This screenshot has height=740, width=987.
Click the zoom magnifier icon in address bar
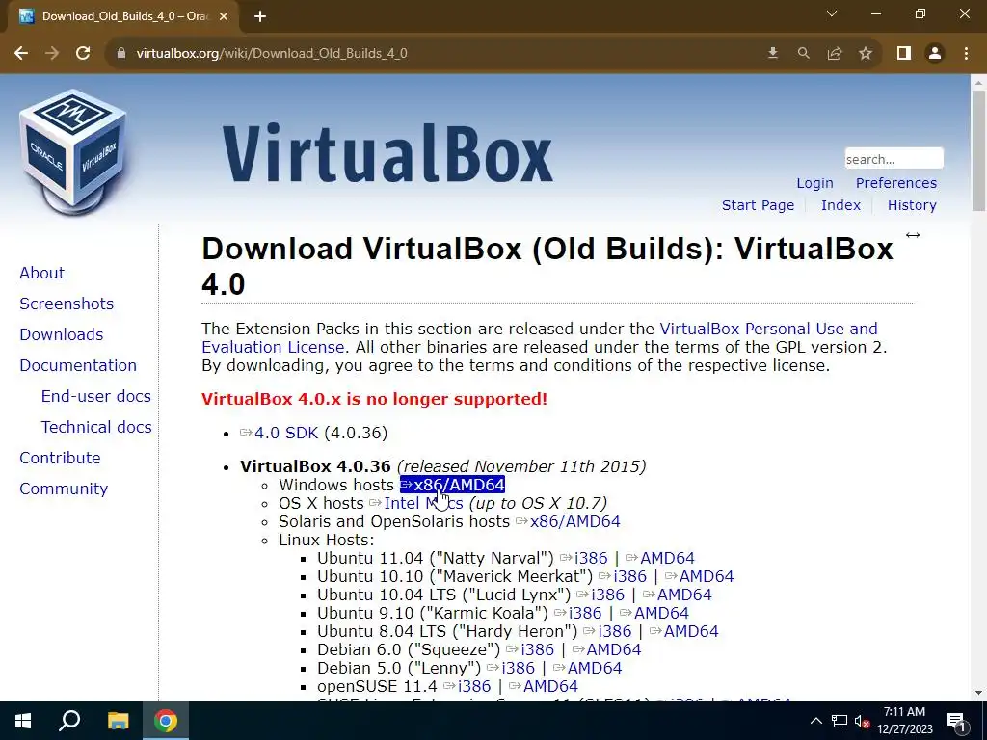(x=804, y=54)
